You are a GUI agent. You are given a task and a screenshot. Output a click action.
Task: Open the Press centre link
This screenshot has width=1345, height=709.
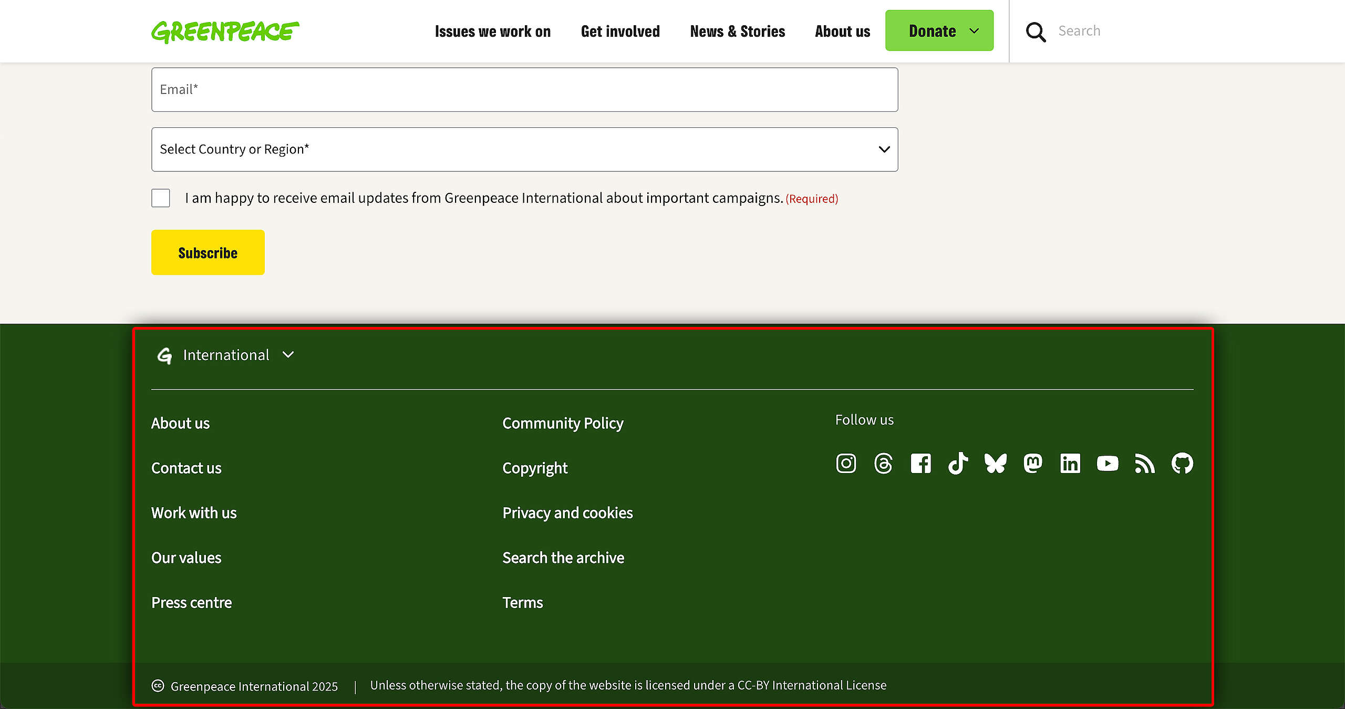[191, 602]
